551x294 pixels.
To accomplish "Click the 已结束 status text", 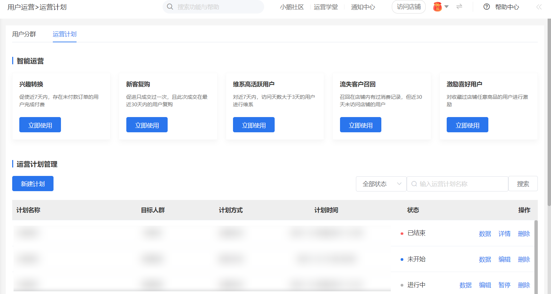I will tap(417, 233).
